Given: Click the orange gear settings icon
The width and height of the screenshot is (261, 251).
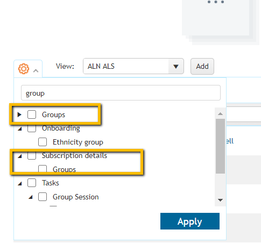Looking at the screenshot, I should (x=24, y=69).
